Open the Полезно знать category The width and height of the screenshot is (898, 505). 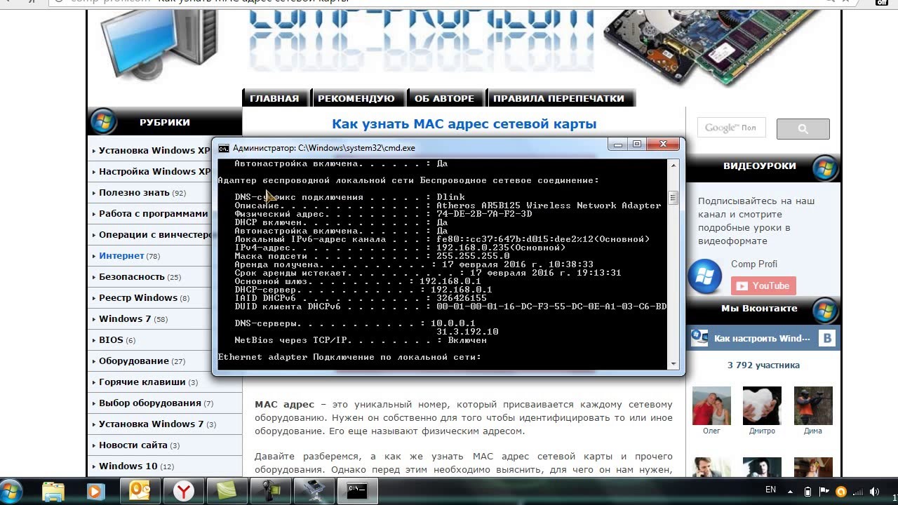(x=134, y=192)
